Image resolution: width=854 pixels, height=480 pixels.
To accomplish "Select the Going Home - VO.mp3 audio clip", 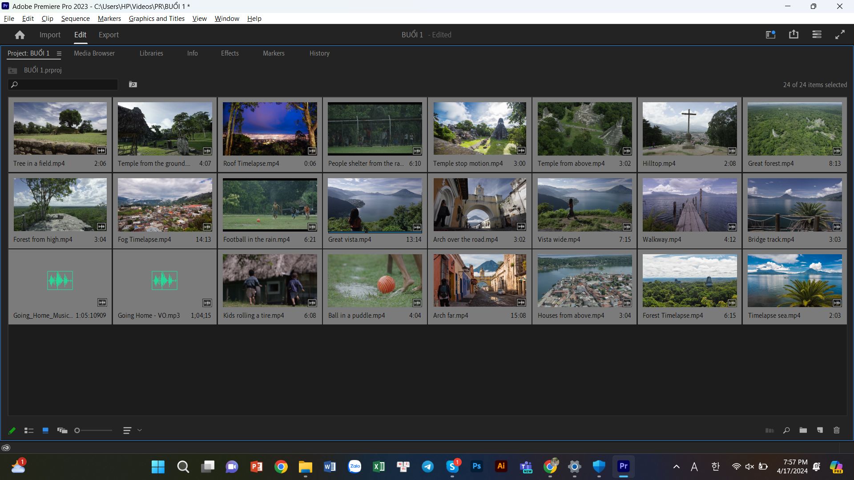I will coord(165,287).
